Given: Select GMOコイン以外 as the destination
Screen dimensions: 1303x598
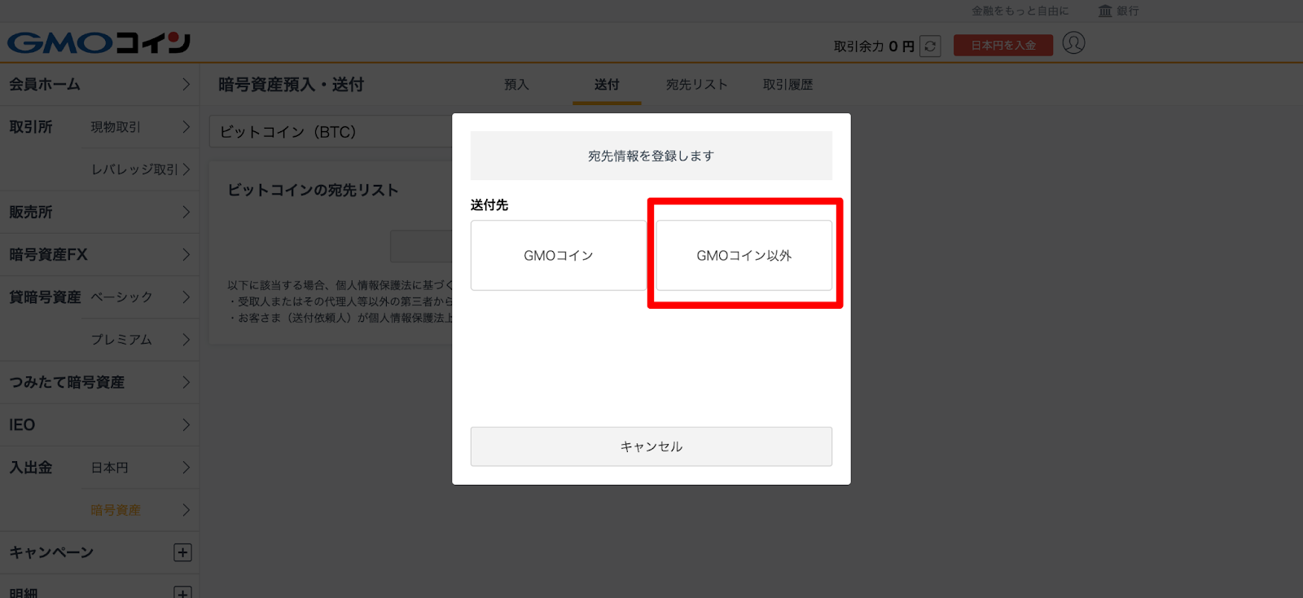Looking at the screenshot, I should tap(744, 255).
